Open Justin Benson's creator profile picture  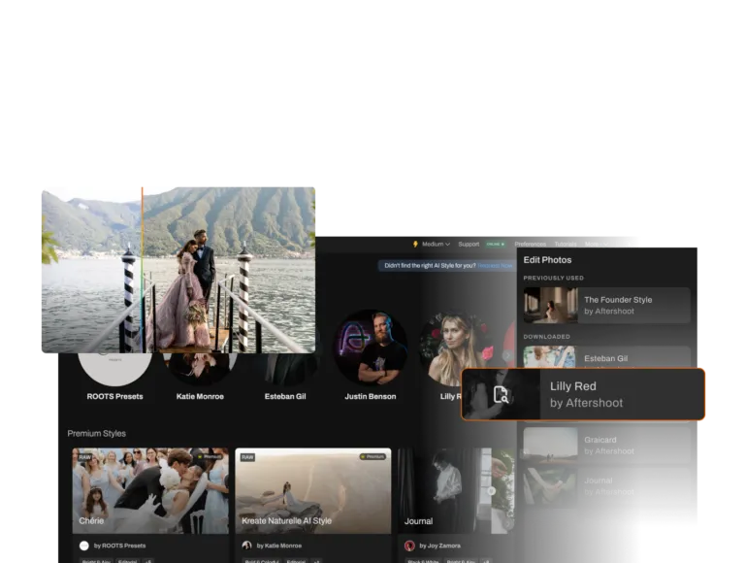tap(370, 348)
